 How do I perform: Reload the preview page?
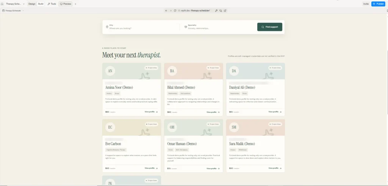coord(175,11)
